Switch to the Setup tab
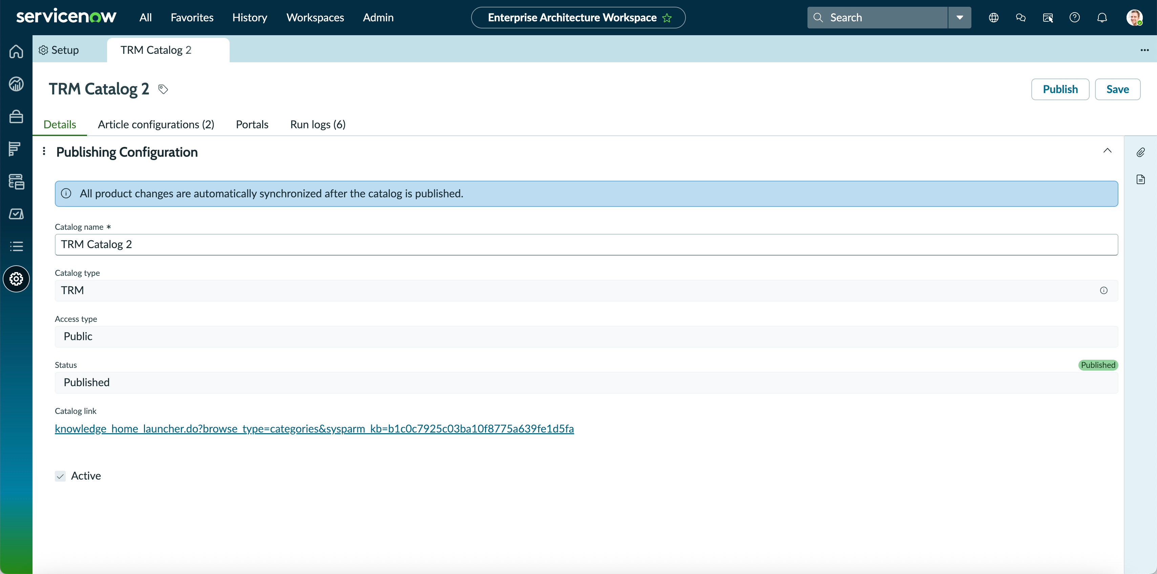 [x=59, y=50]
